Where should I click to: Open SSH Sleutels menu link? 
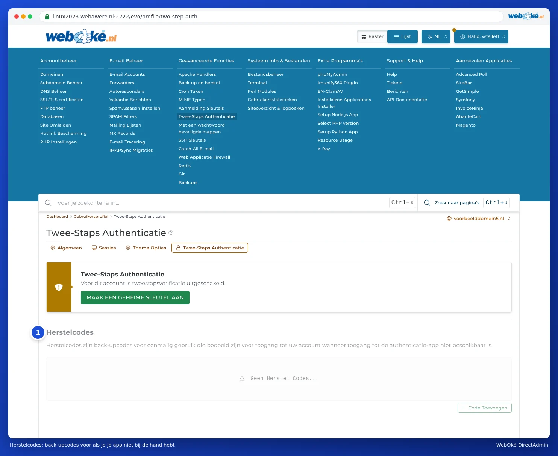coord(192,140)
